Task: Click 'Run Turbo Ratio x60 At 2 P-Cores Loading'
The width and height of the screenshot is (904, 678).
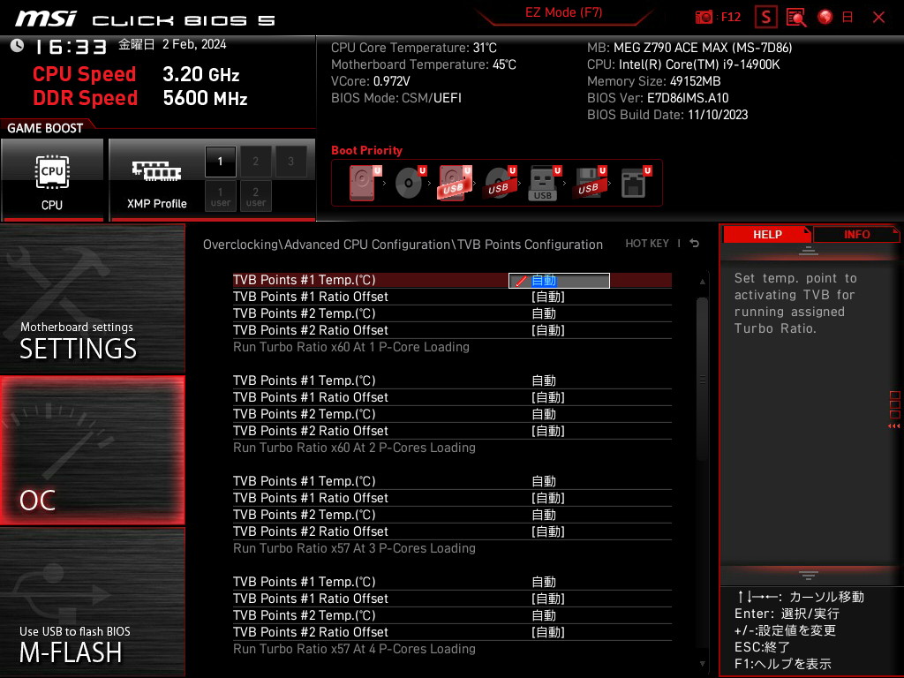Action: (354, 448)
